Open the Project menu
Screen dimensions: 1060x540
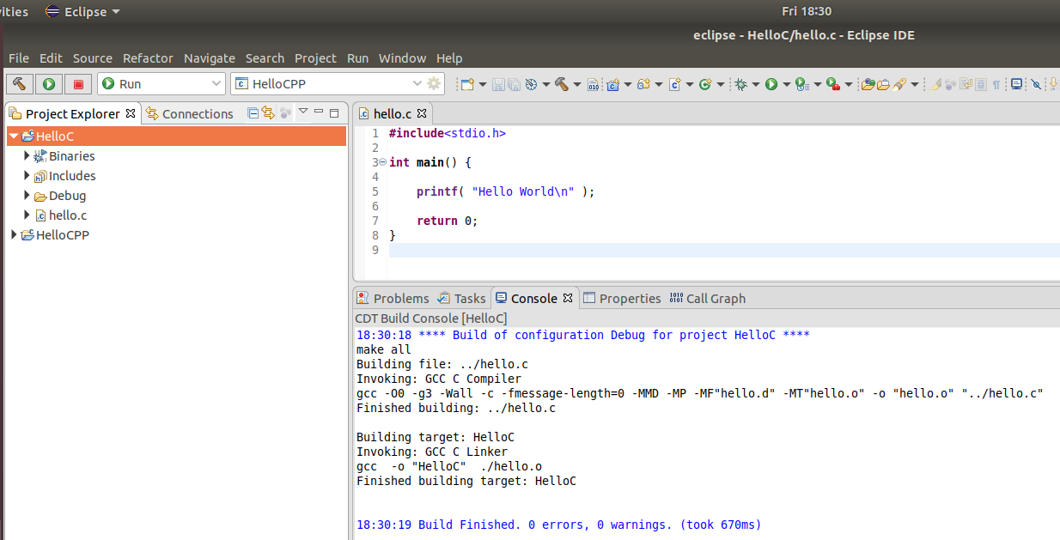[315, 58]
